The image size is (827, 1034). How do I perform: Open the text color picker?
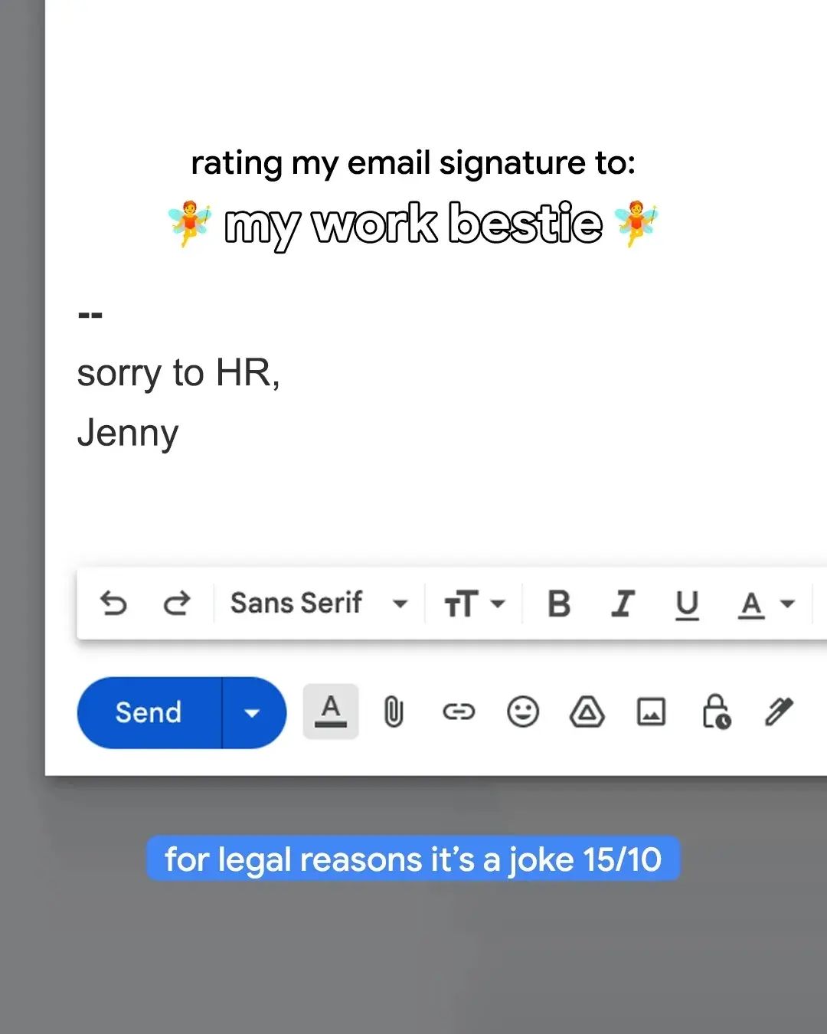click(767, 604)
